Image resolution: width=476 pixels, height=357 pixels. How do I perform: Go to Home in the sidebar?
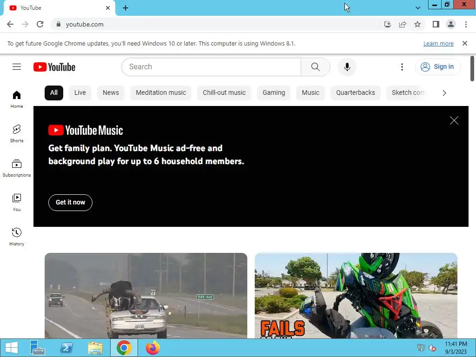click(17, 99)
